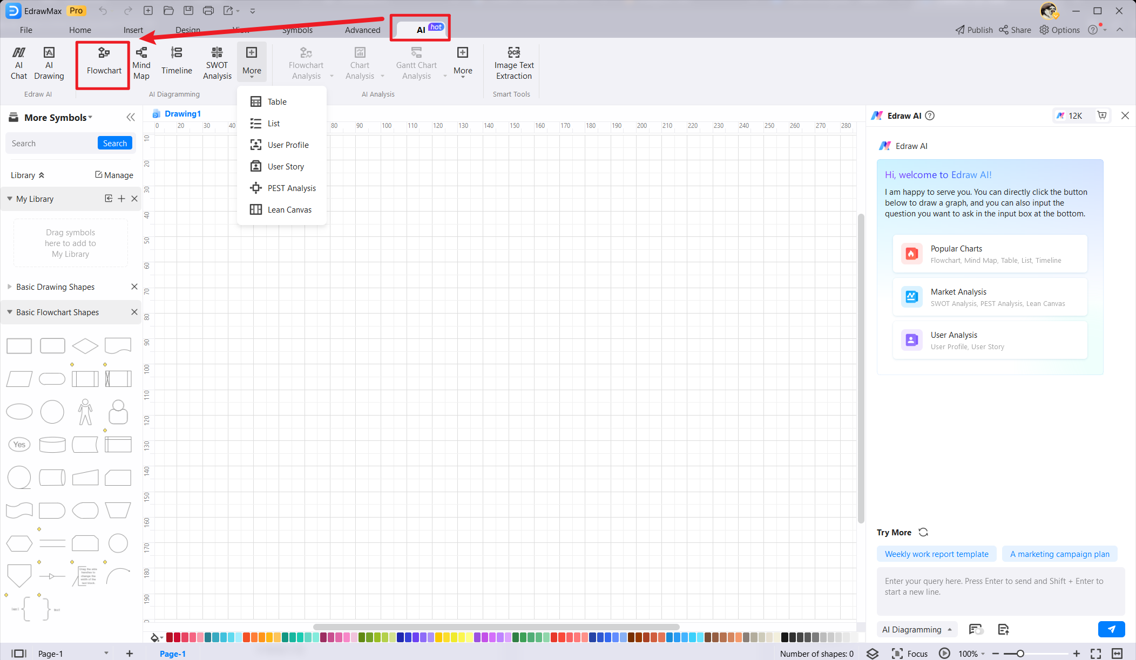Open the AI Diagramming mode dropdown
Image resolution: width=1136 pixels, height=660 pixels.
[x=917, y=629]
